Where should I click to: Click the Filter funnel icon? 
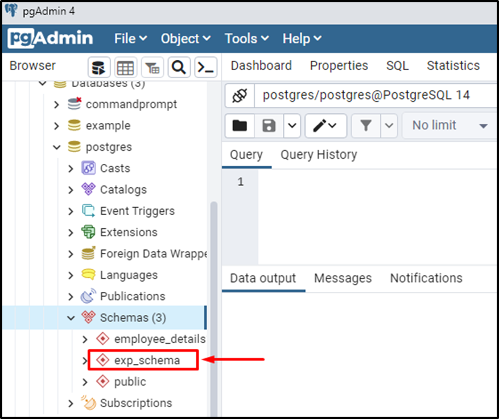pos(366,125)
